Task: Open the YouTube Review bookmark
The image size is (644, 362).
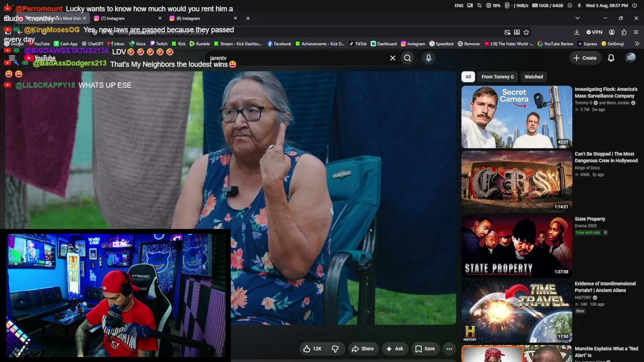Action: 555,44
